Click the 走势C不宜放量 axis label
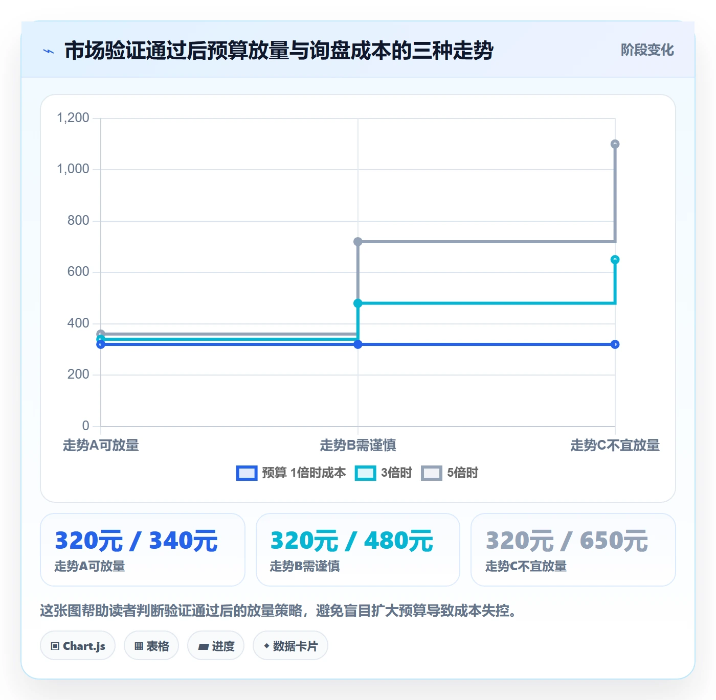This screenshot has height=700, width=716. pos(615,446)
